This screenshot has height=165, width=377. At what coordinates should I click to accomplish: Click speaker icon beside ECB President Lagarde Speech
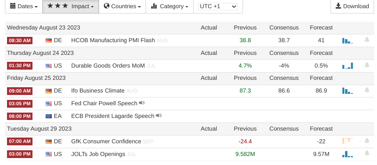[158, 116]
